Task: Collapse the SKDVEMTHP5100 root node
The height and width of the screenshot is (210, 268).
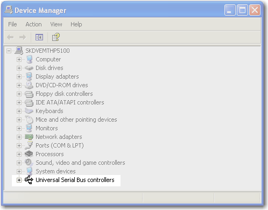Action: click(x=9, y=51)
